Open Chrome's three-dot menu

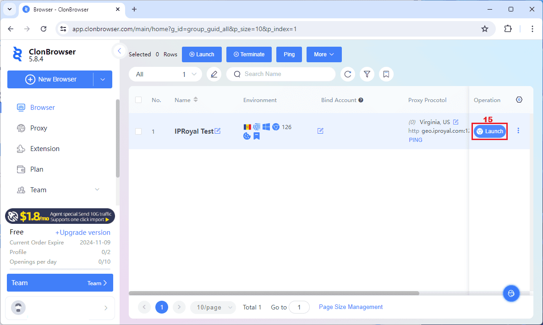coord(532,29)
